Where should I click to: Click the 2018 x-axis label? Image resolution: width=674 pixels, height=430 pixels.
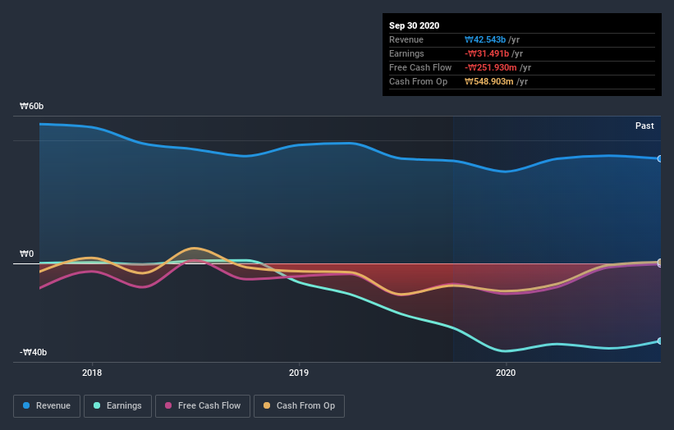coord(92,373)
